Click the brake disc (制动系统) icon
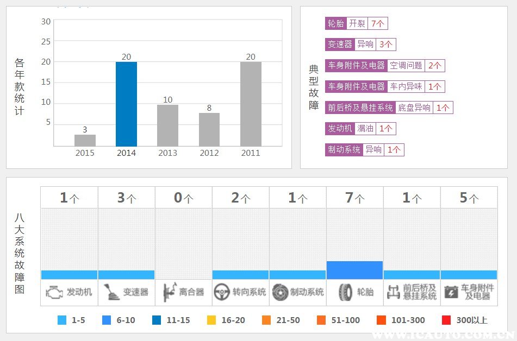Viewport: 517px width, 341px height. pyautogui.click(x=281, y=292)
